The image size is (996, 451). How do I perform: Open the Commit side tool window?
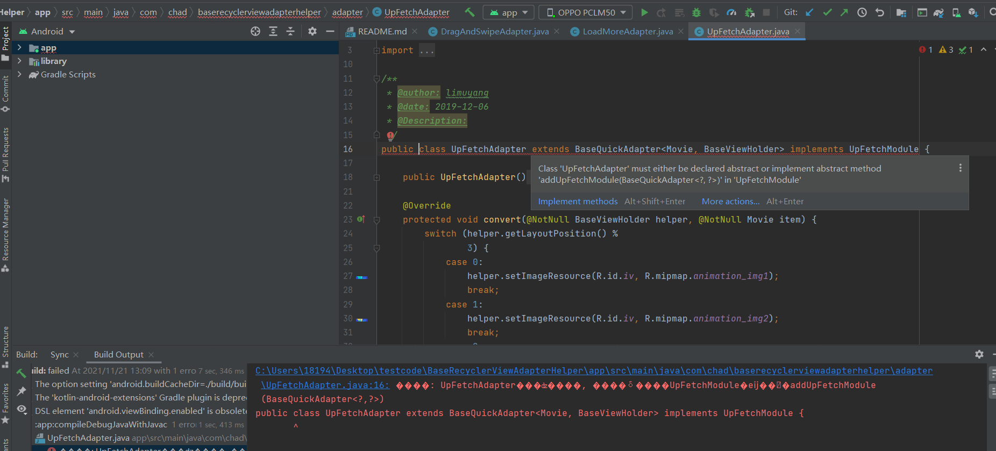tap(5, 93)
